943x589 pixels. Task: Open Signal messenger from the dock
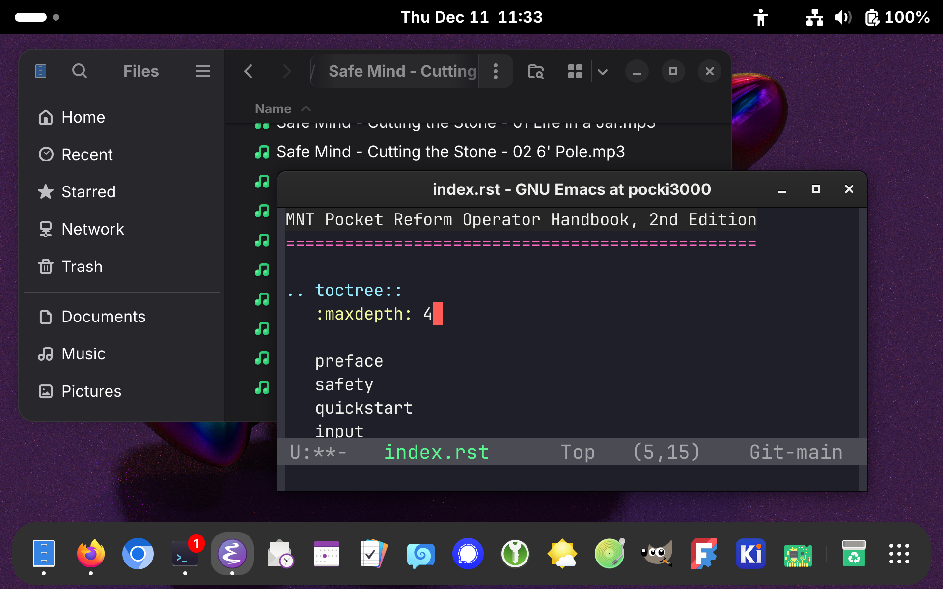(x=468, y=554)
